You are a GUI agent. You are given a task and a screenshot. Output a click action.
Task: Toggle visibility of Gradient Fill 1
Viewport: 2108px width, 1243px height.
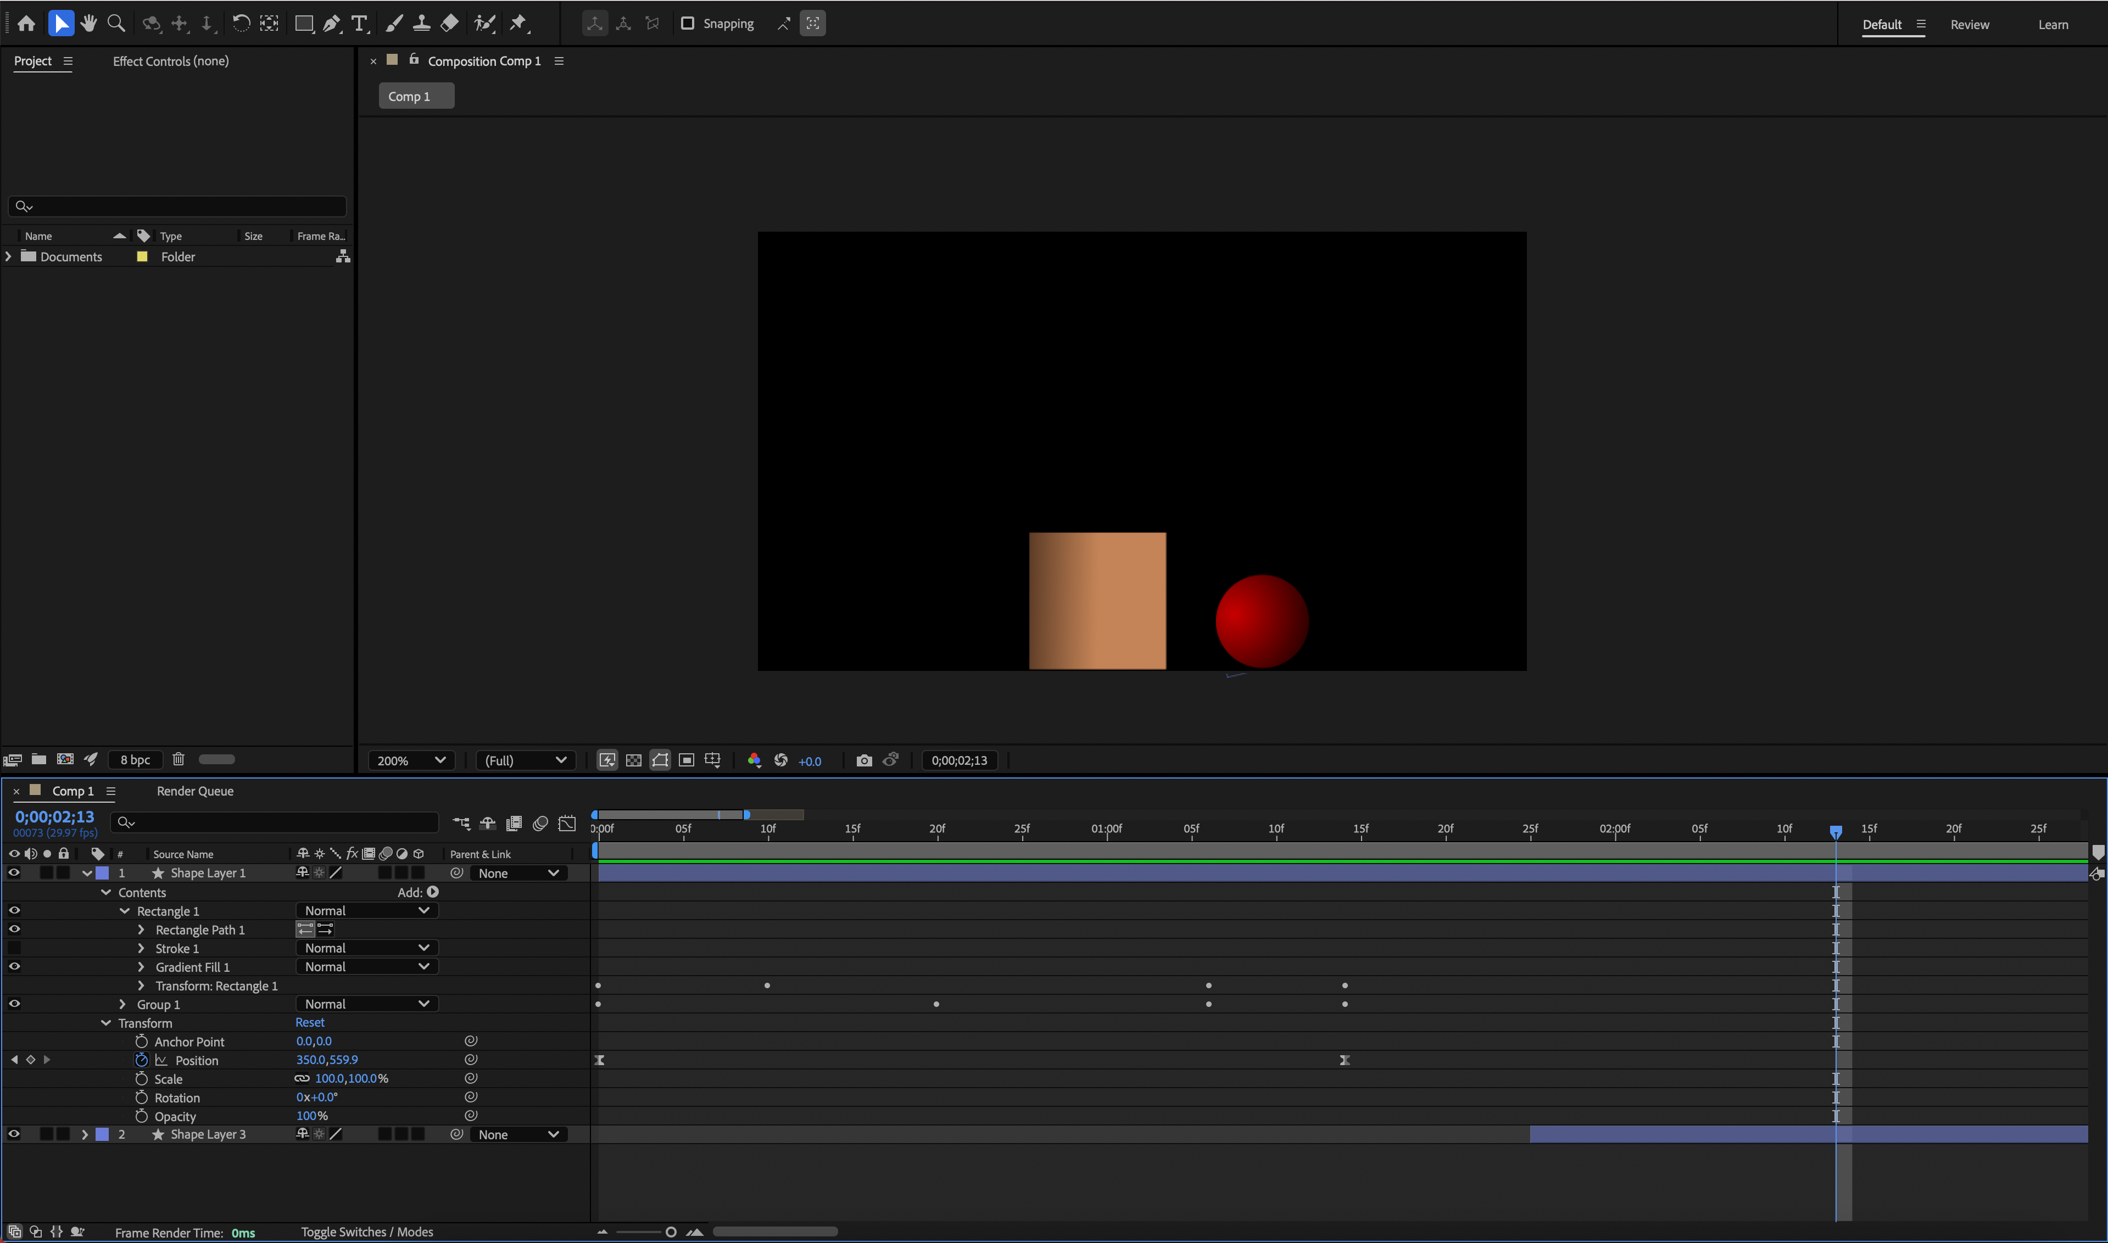coord(14,967)
